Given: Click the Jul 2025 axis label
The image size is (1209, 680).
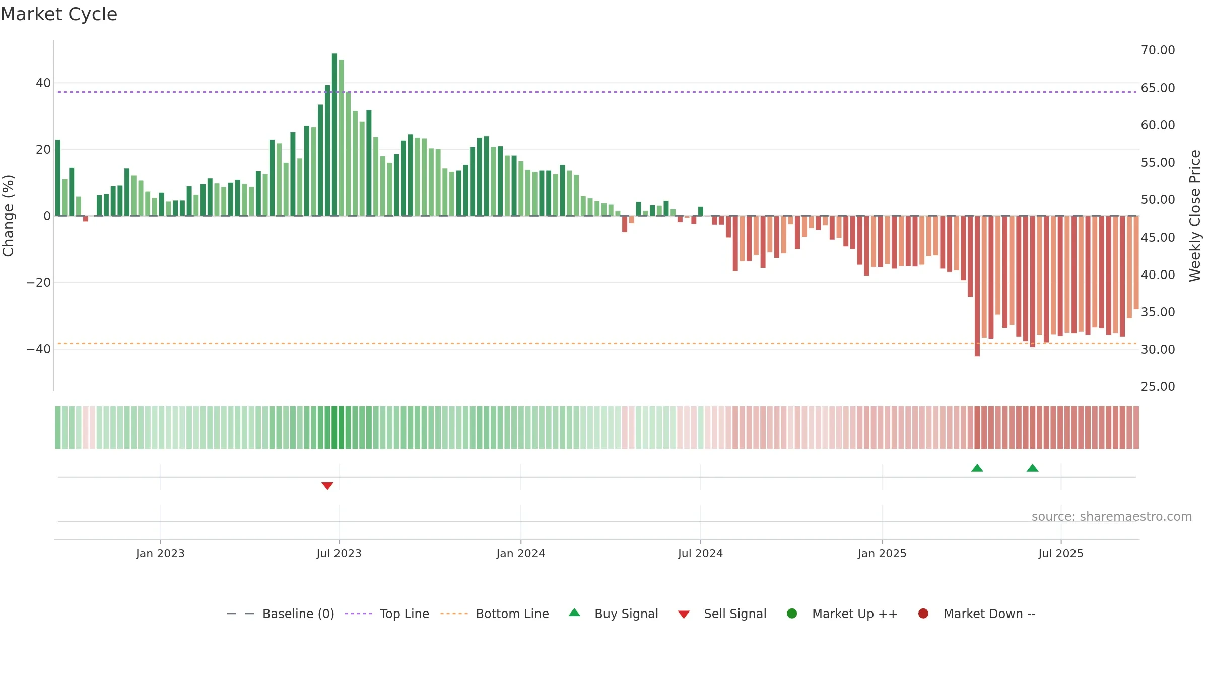Looking at the screenshot, I should (x=1061, y=553).
